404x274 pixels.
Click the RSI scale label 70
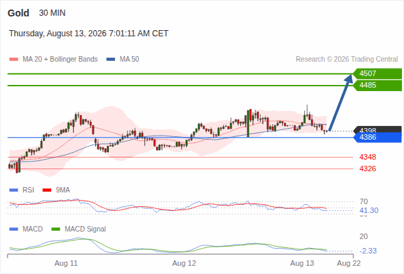364,201
